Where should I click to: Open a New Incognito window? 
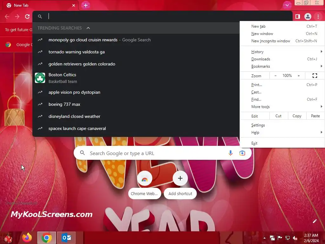(x=282, y=41)
